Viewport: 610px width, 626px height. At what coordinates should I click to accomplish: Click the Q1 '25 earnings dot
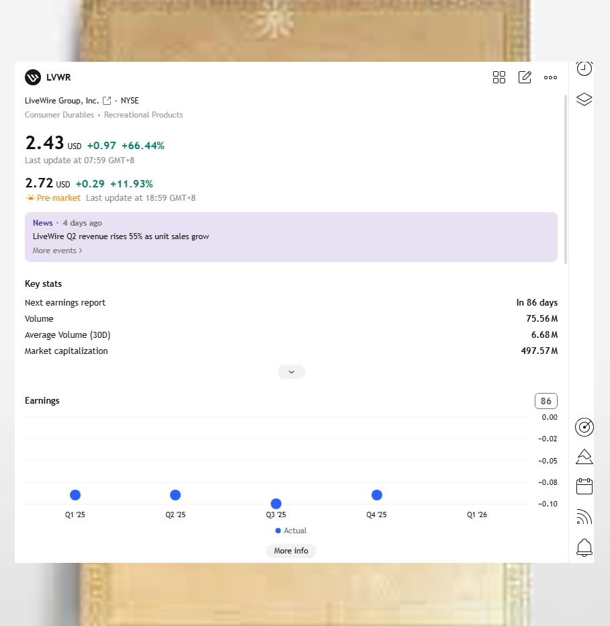(75, 495)
